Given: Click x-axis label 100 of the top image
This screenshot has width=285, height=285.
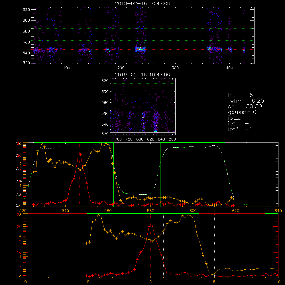Looking at the screenshot, I should click(67, 68).
